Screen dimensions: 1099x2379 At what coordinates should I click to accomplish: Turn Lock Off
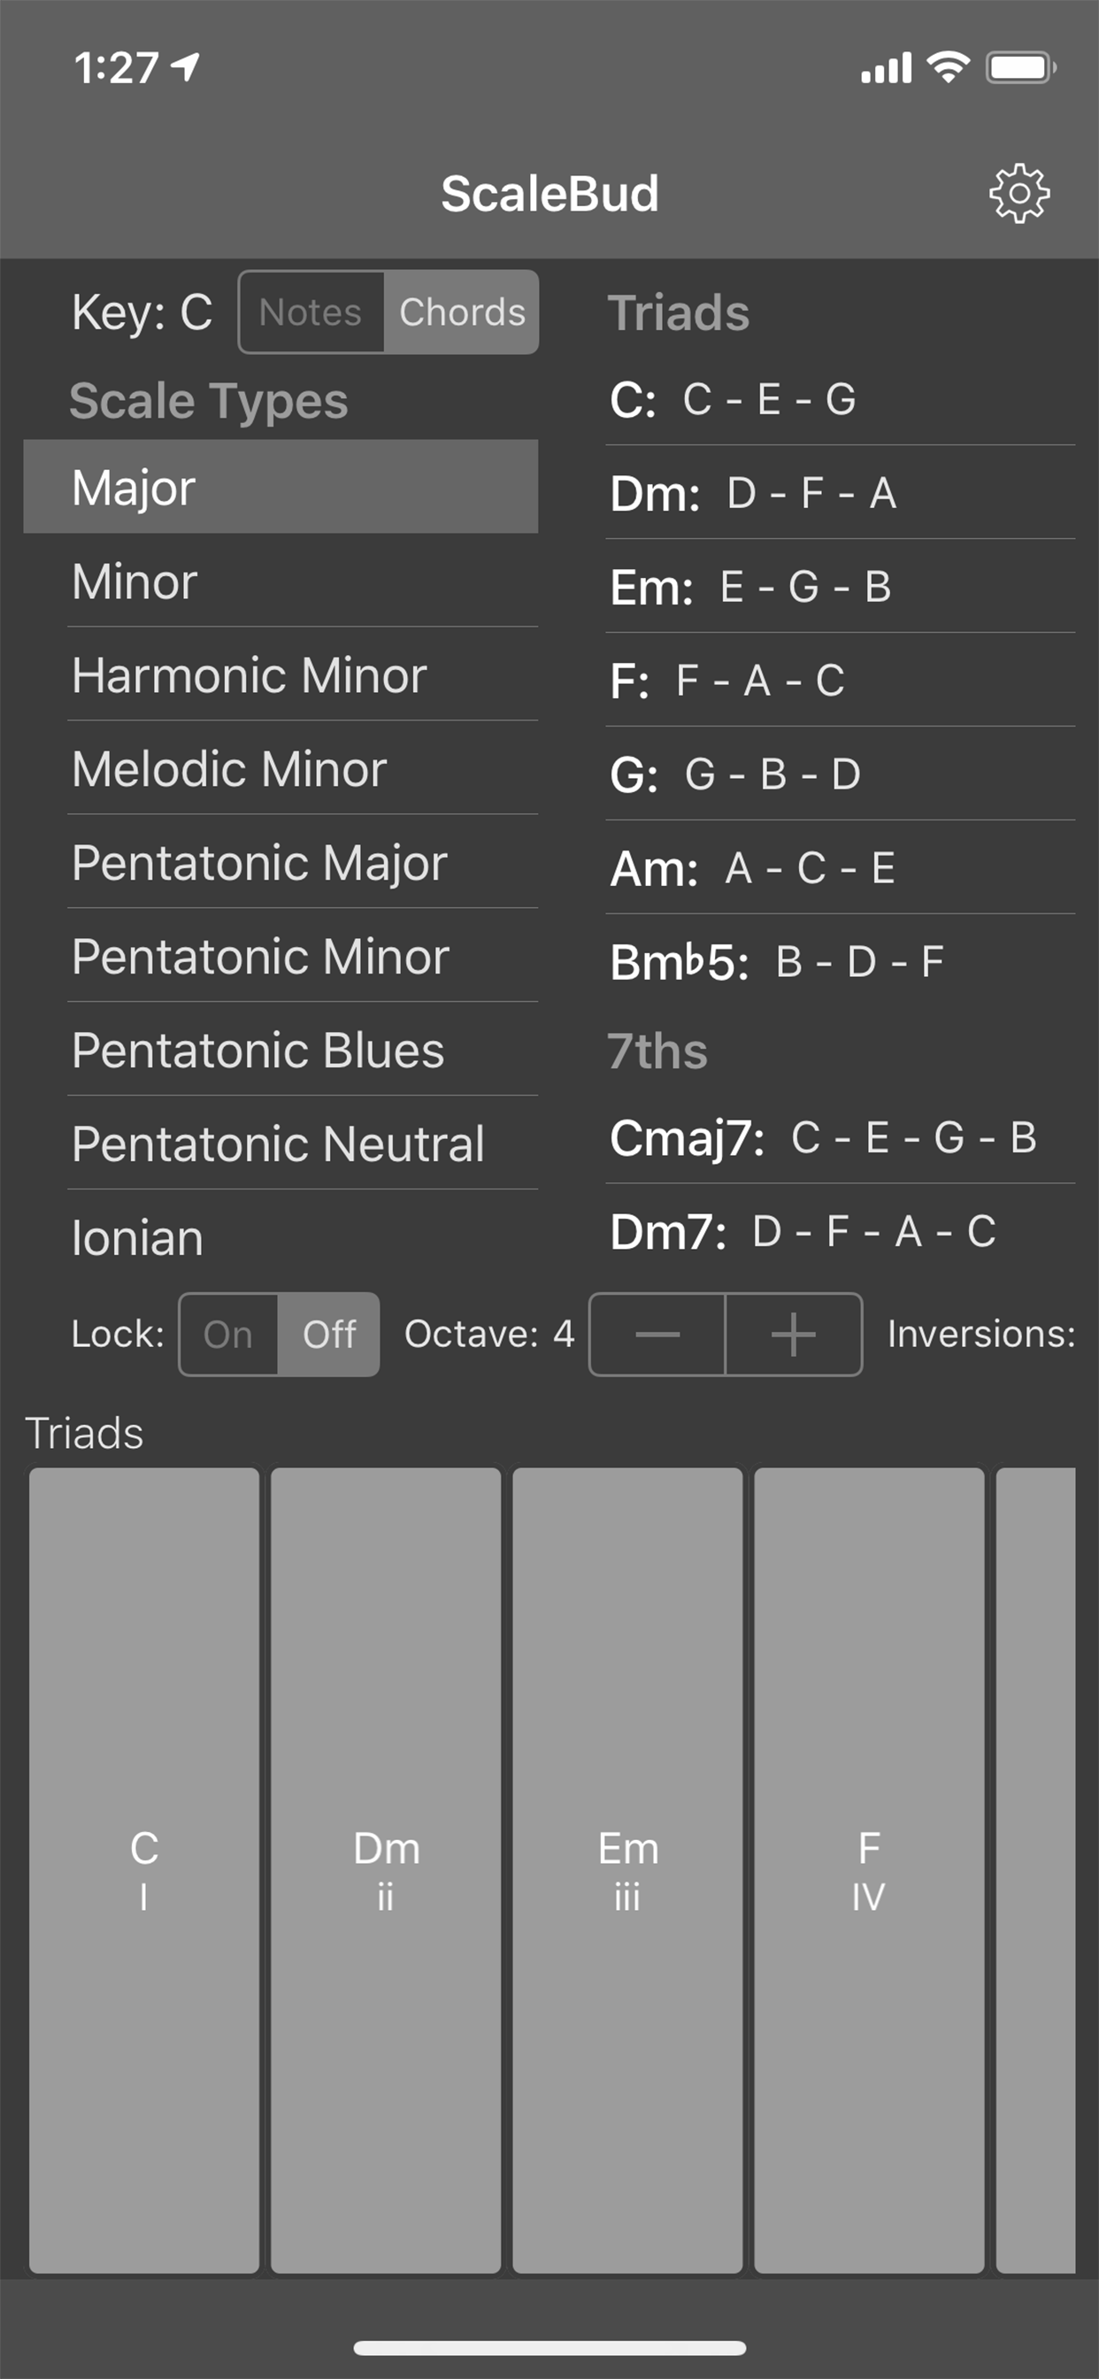(329, 1334)
